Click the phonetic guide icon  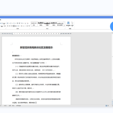[2, 23]
